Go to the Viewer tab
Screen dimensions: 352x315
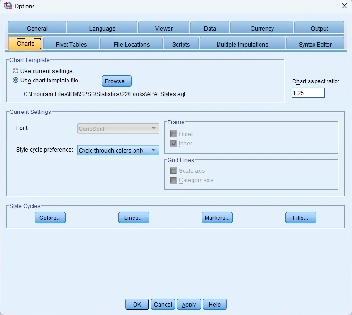click(x=164, y=28)
